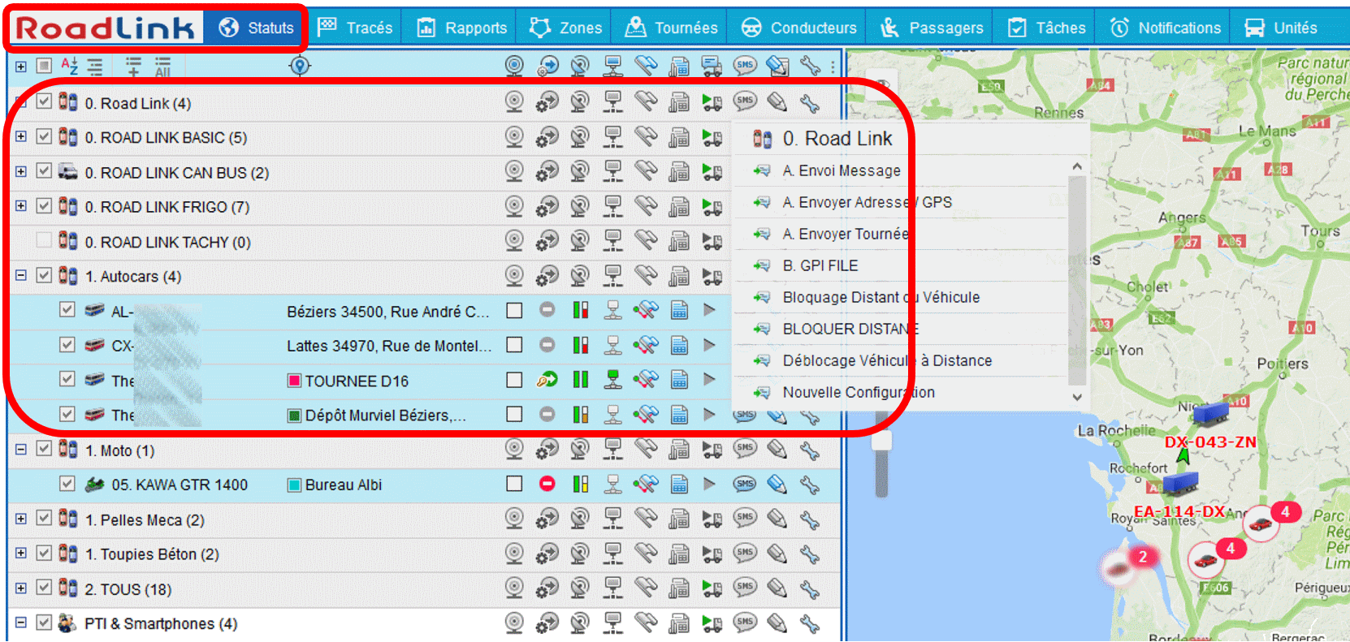Expand the 1. Pelles Meca group
This screenshot has height=642, width=1350.
(x=21, y=519)
